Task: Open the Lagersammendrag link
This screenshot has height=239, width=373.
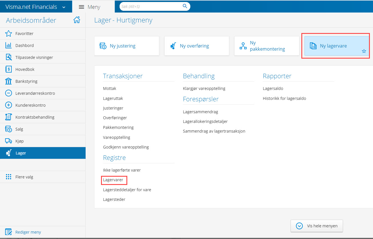Action: point(200,112)
